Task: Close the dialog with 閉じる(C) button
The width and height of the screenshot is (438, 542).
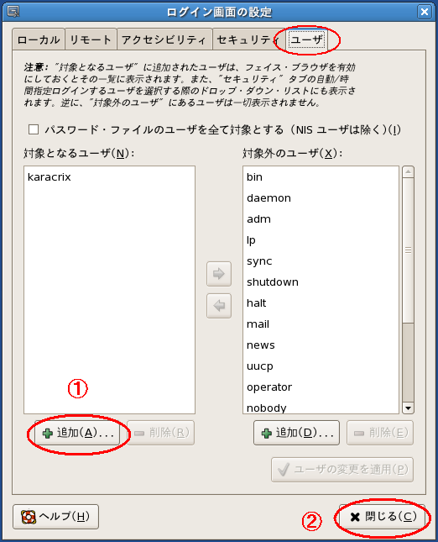Action: [x=382, y=517]
